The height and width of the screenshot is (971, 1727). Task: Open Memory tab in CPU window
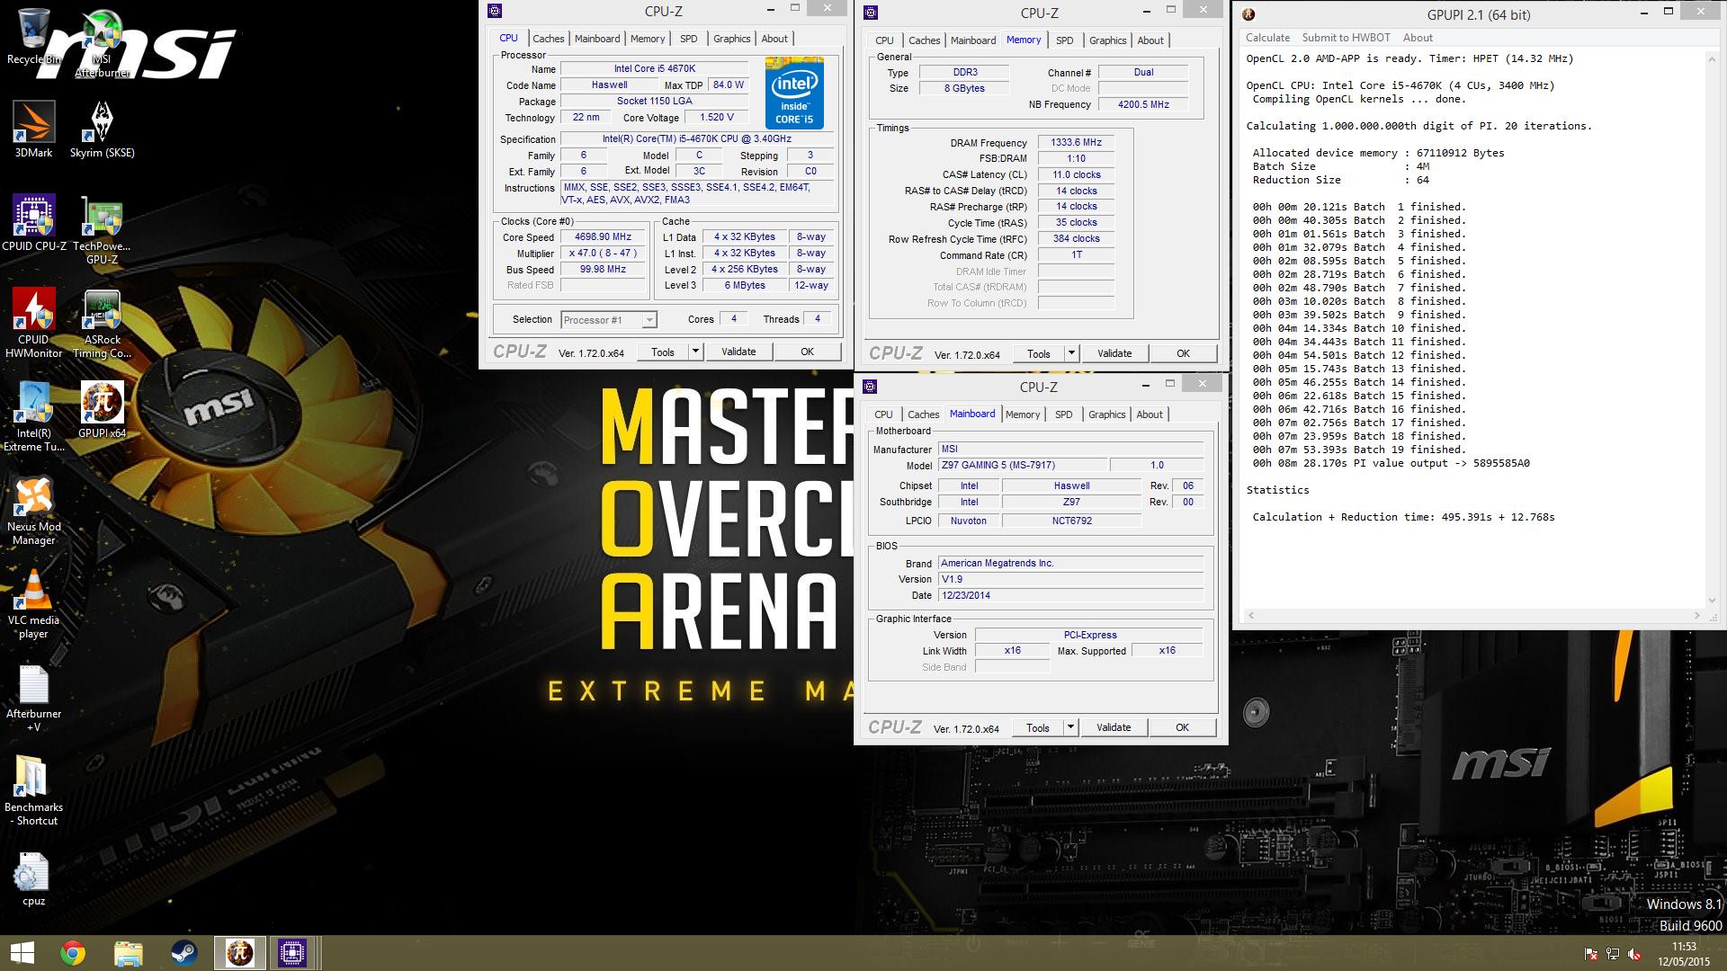click(x=648, y=39)
